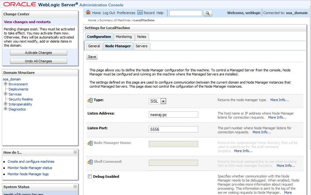This screenshot has height=195, width=311.
Task: Go to Summary of Machines breadcrumb
Action: [x=115, y=20]
